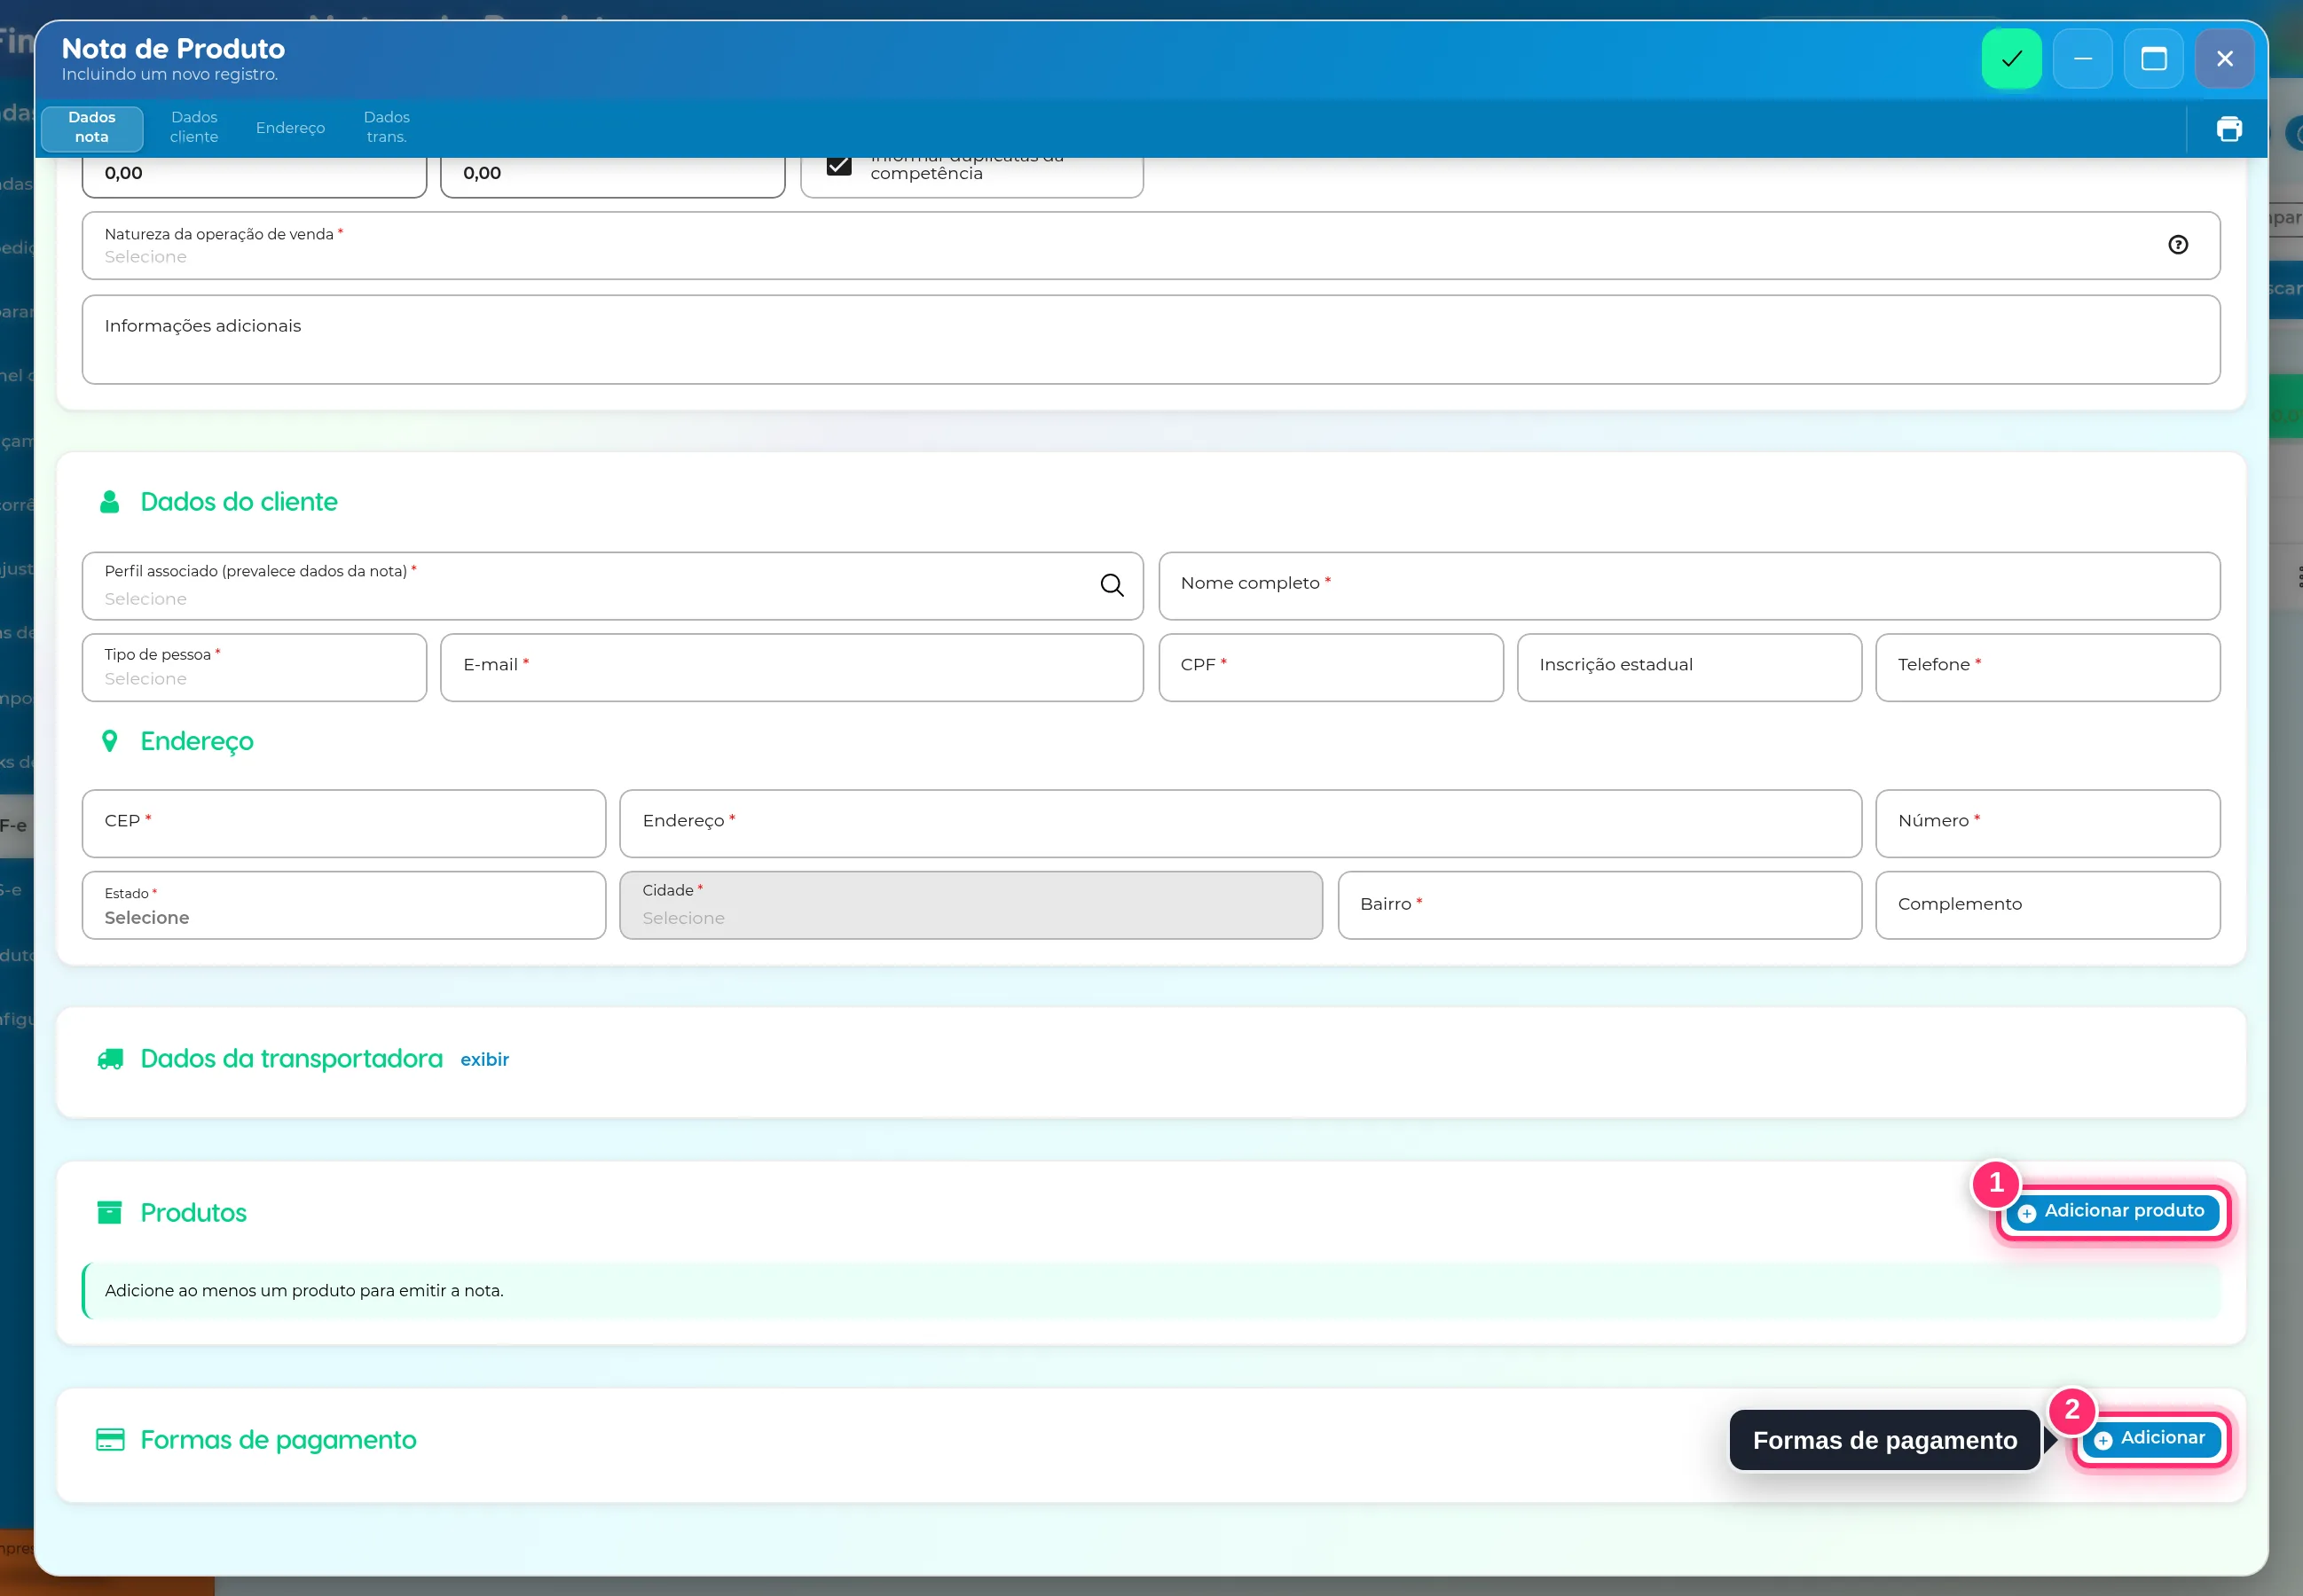Open the Cidade dropdown
This screenshot has width=2303, height=1596.
coord(971,906)
